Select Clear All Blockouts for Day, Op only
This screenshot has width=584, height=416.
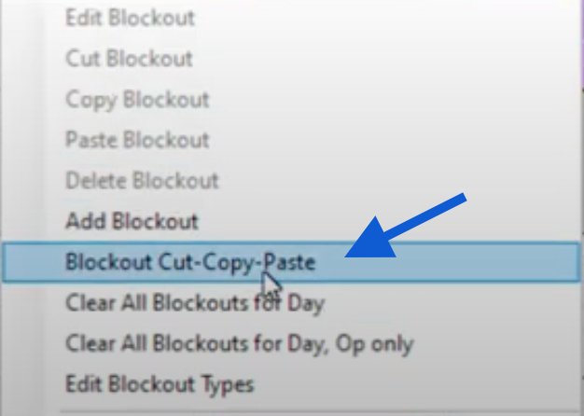click(239, 343)
